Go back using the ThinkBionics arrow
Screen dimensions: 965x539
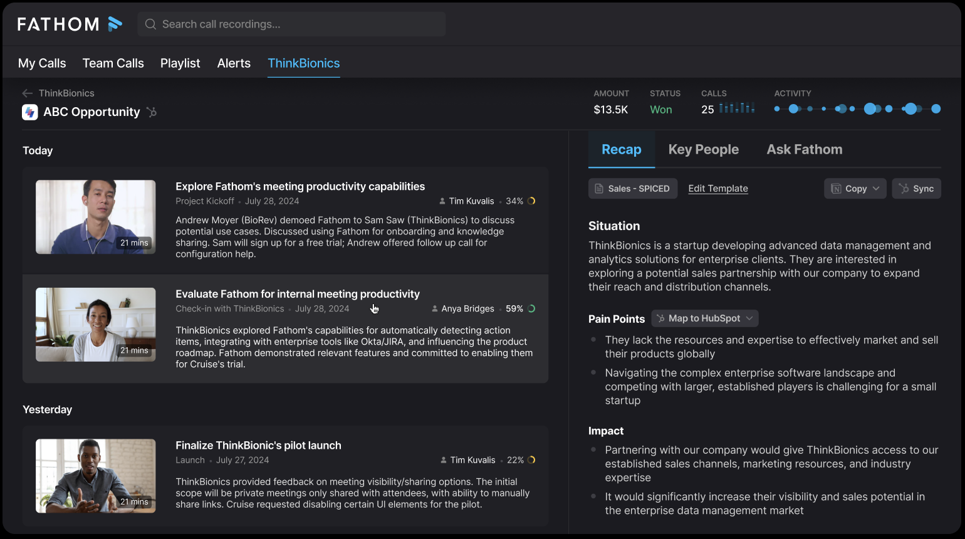point(27,93)
